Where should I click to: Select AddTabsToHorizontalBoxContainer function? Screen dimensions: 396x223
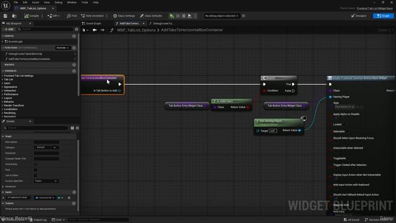(x=29, y=59)
